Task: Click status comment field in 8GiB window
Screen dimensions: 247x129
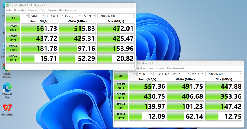Action: pyautogui.click(x=178, y=123)
